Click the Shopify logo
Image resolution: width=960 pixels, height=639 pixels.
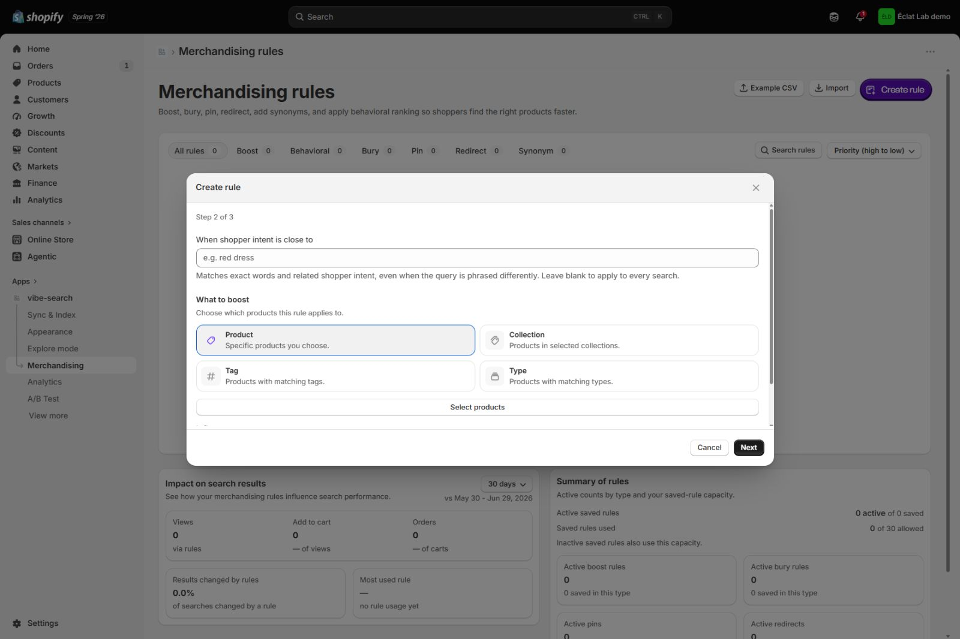coord(38,17)
